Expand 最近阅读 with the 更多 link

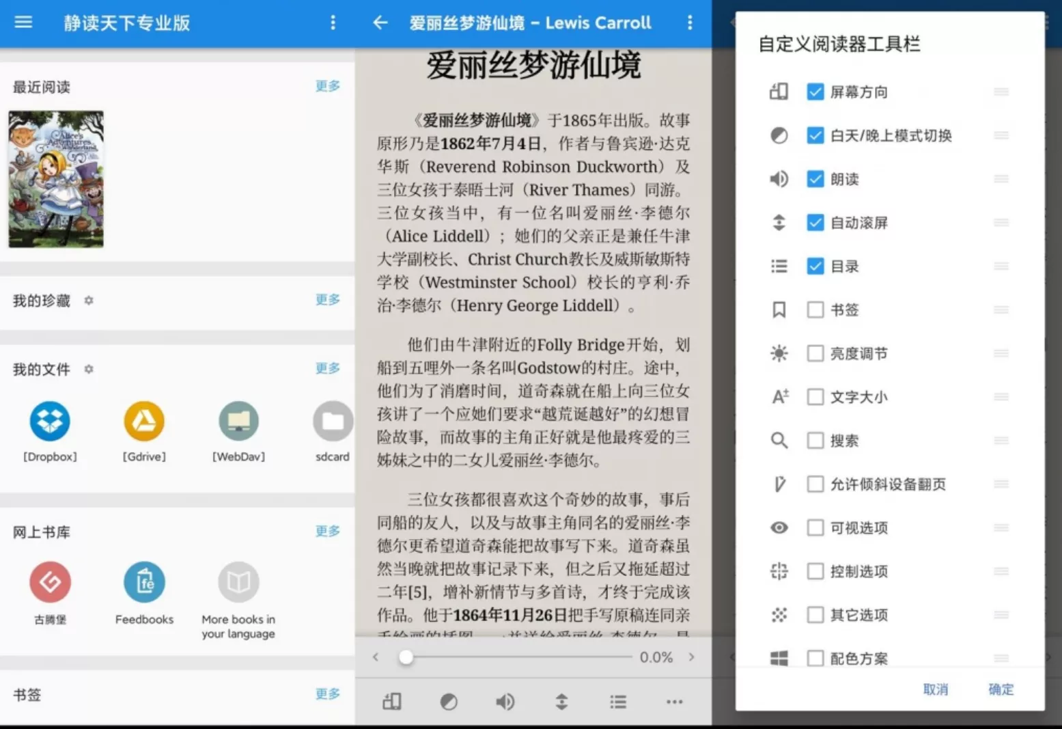click(x=327, y=86)
